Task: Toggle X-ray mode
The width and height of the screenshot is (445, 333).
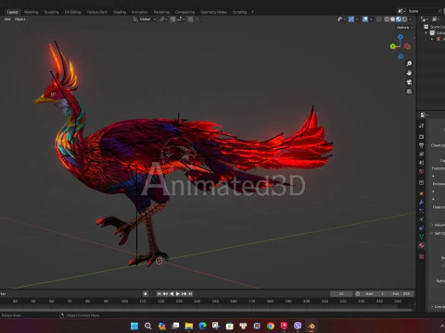Action: point(379,19)
